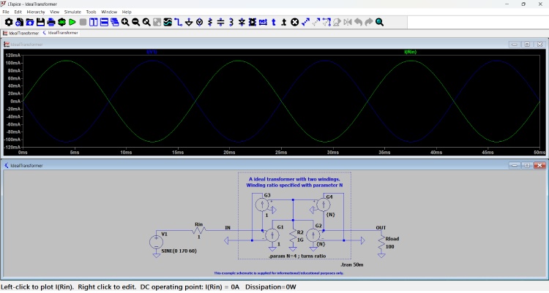Switch to the first IdealTransformer tab

22,33
